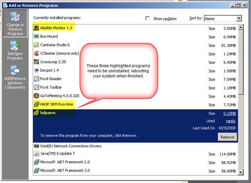Select Microsoft .NET Framework 3.0 entry
Screen dimensions: 251x183
(135, 171)
